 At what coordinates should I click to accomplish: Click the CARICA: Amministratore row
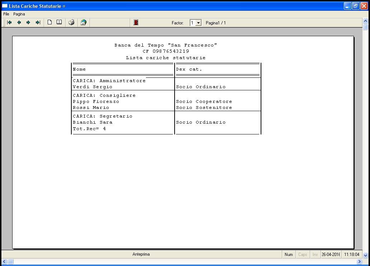click(109, 81)
